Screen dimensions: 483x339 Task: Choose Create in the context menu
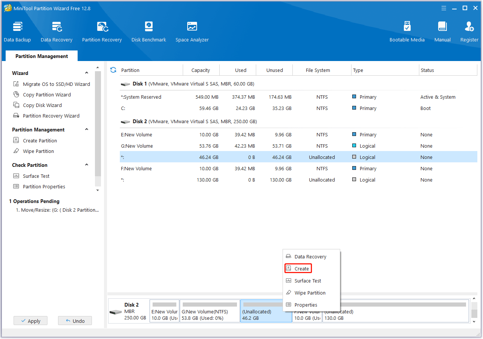[298, 269]
